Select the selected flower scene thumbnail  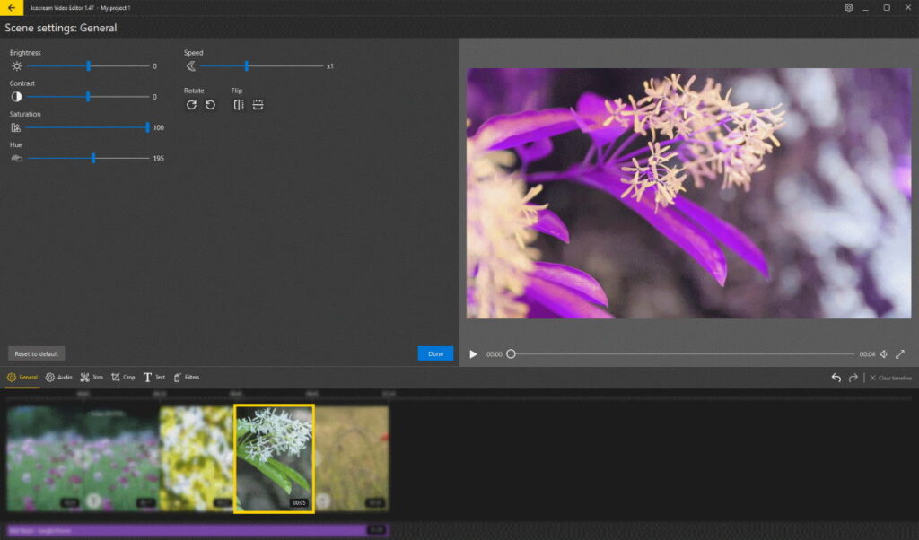[x=274, y=459]
